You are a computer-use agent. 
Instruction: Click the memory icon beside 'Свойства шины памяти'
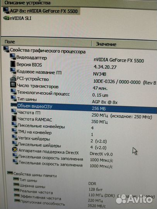(x=10, y=173)
